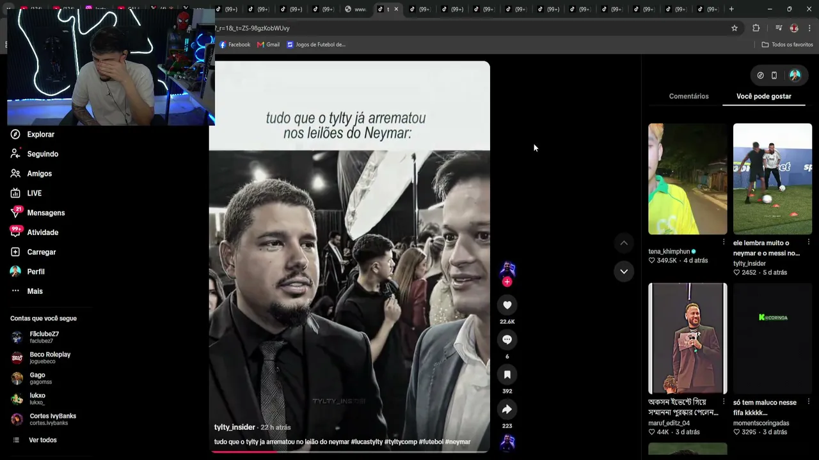Seek the video using the red progress bar
Viewport: 819px width, 460px height.
pos(349,452)
